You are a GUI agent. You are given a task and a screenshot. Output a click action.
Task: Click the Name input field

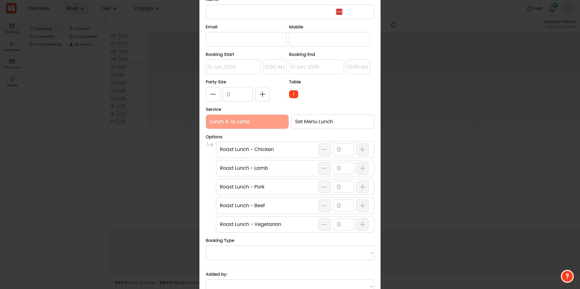[x=290, y=12]
